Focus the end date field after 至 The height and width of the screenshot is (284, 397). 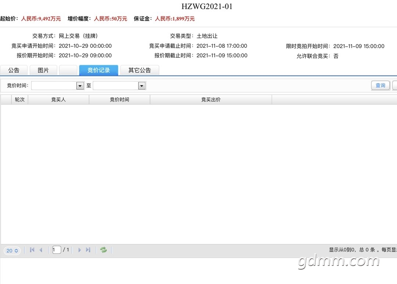pos(116,86)
